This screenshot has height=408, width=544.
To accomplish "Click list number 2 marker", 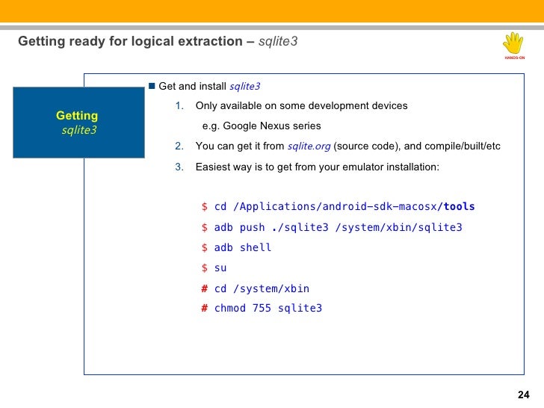I will click(x=179, y=146).
